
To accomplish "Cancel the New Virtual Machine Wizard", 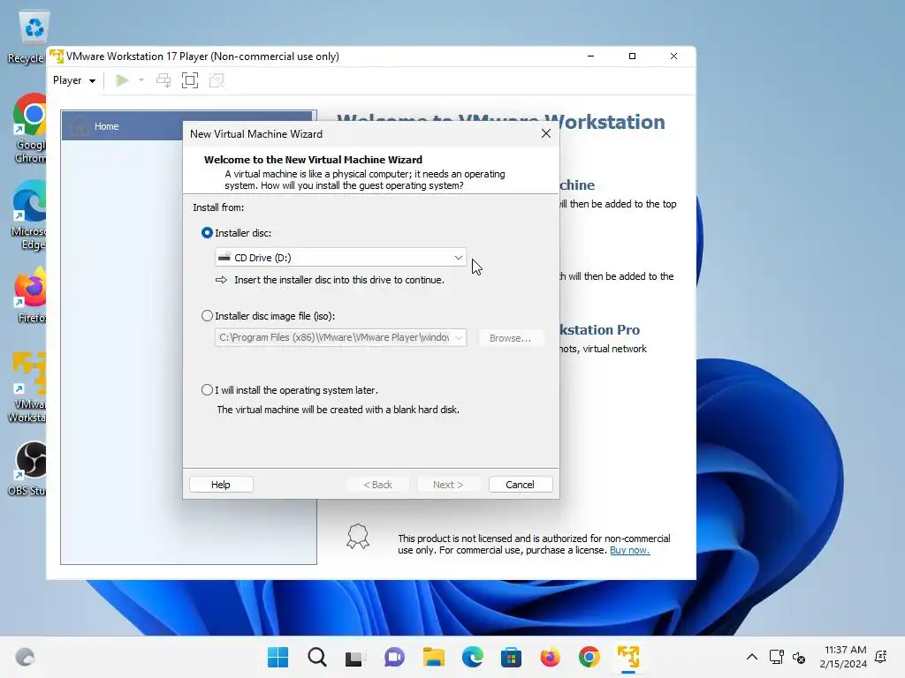I will 520,485.
